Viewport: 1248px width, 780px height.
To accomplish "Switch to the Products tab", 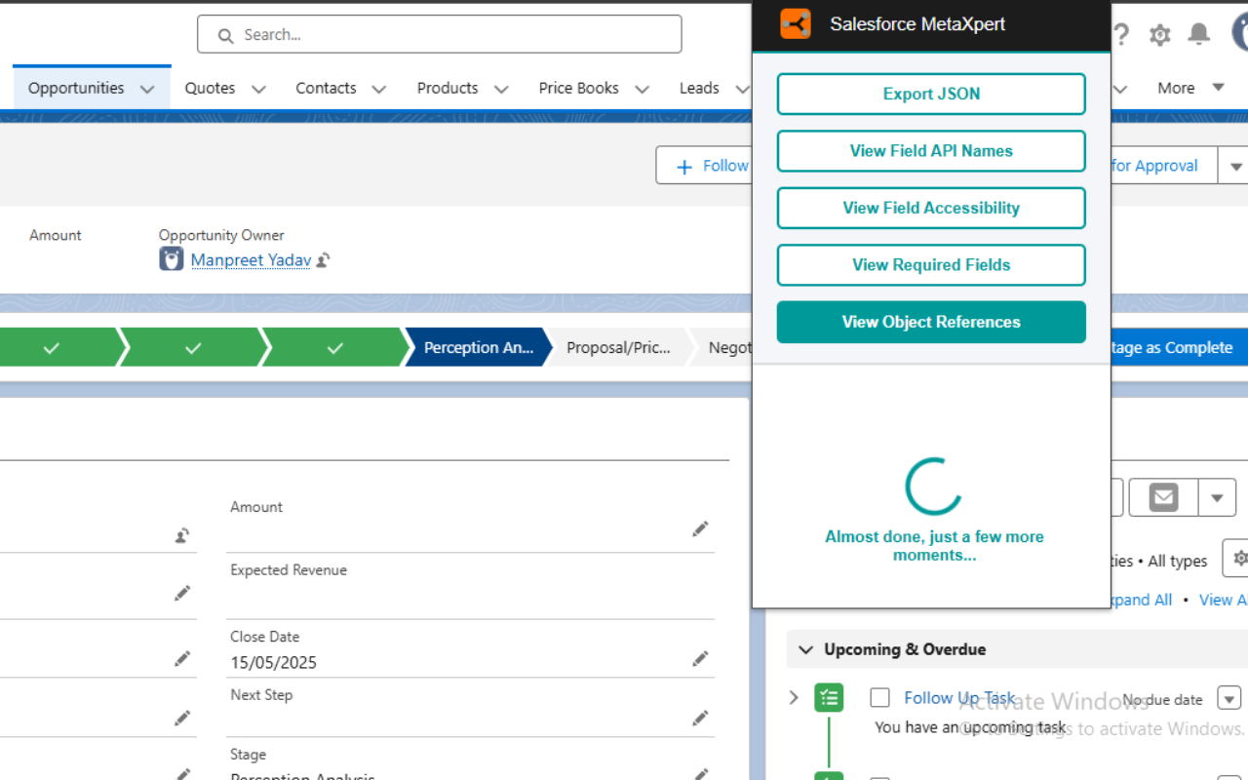I will pos(448,88).
